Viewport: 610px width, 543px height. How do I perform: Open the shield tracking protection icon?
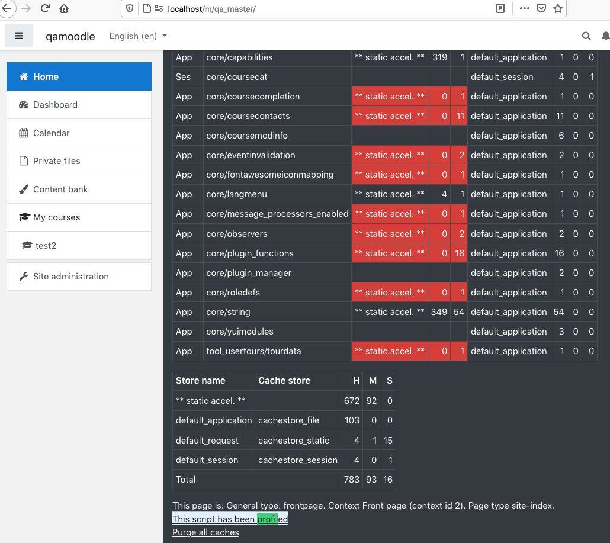[x=130, y=8]
